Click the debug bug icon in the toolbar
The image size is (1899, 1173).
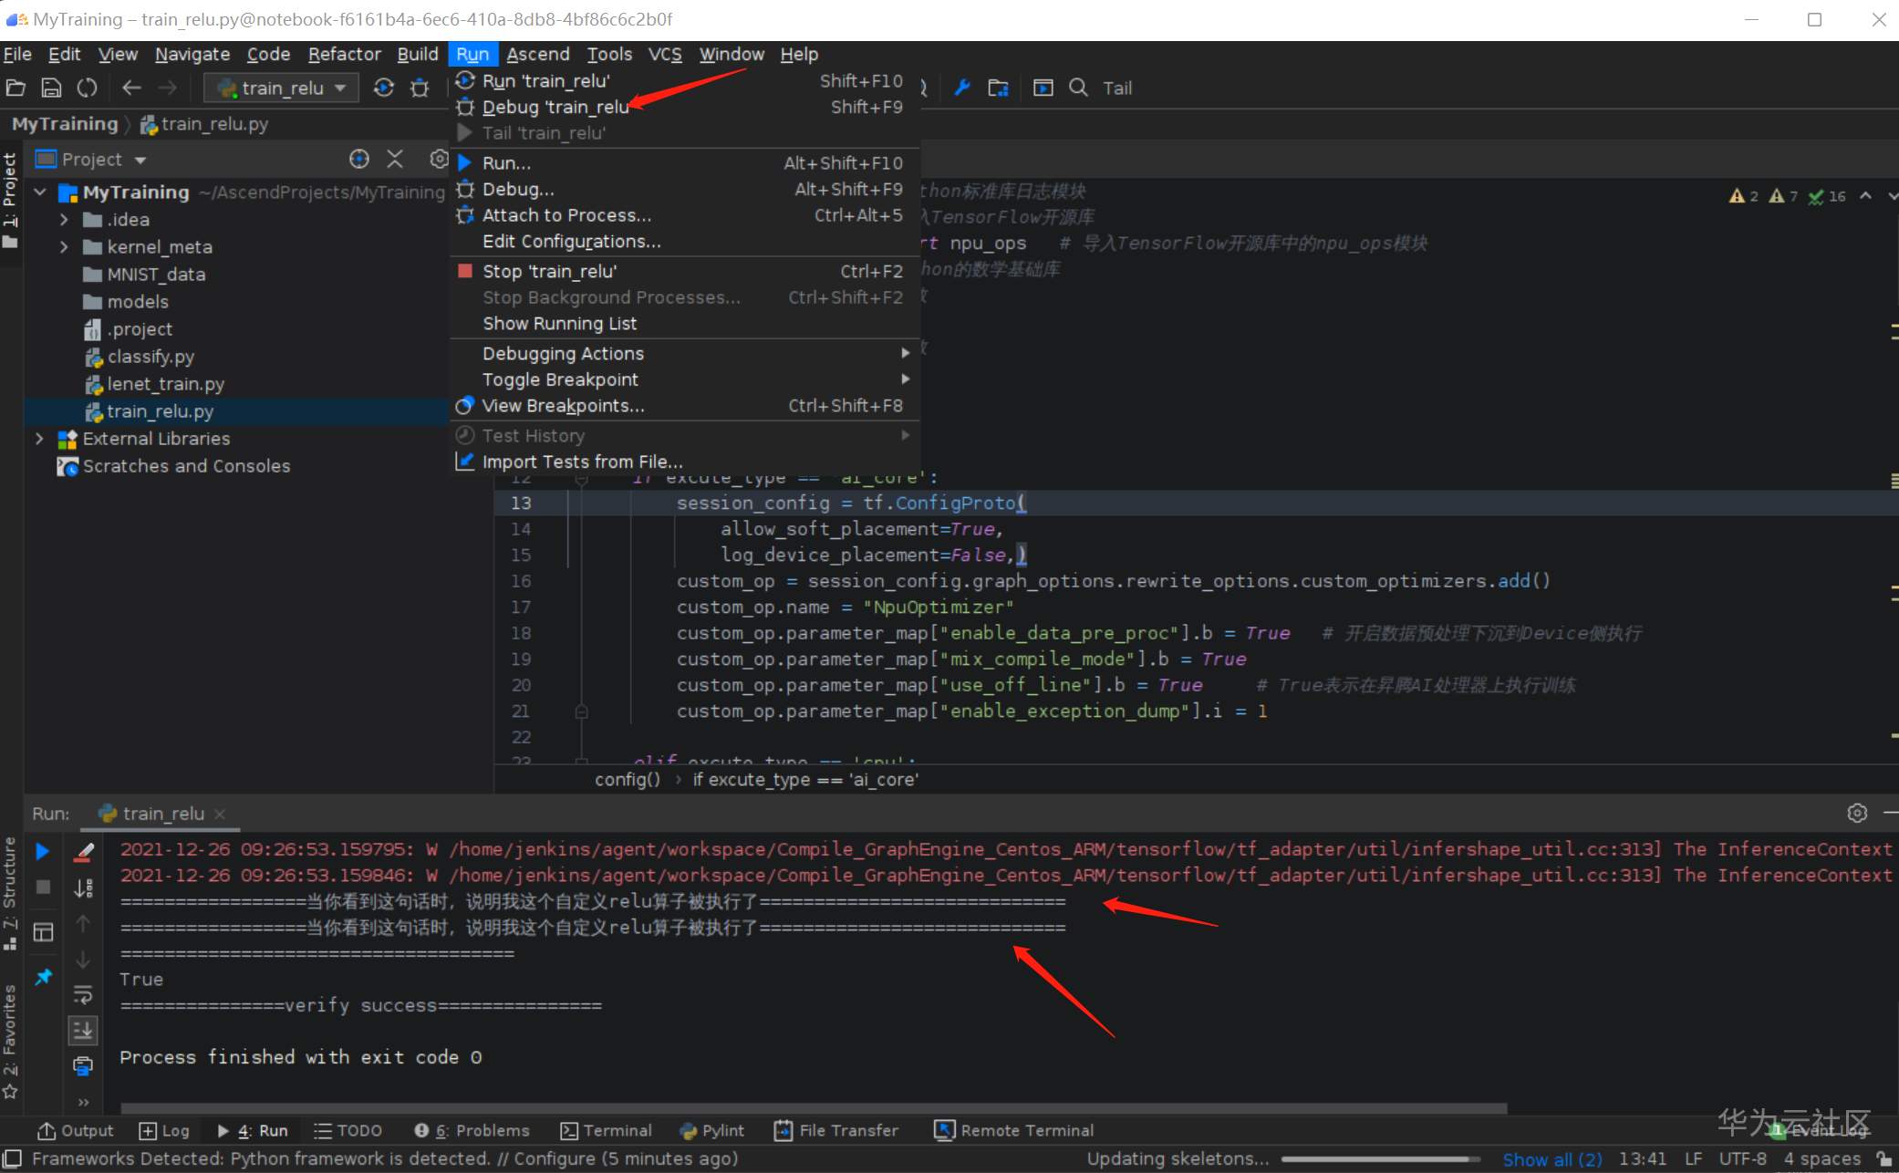(420, 88)
